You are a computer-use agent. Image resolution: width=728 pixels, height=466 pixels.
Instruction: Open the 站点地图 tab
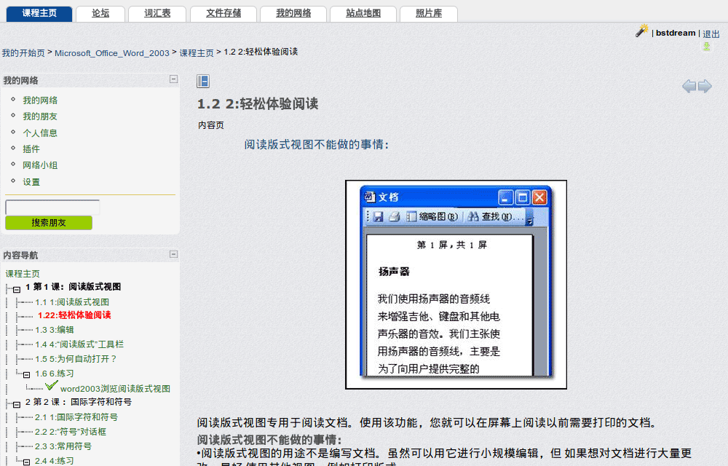pos(363,13)
